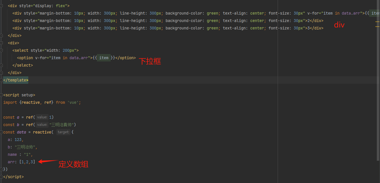Click the </template> closing tag
The width and height of the screenshot is (380, 183).
(x=16, y=80)
